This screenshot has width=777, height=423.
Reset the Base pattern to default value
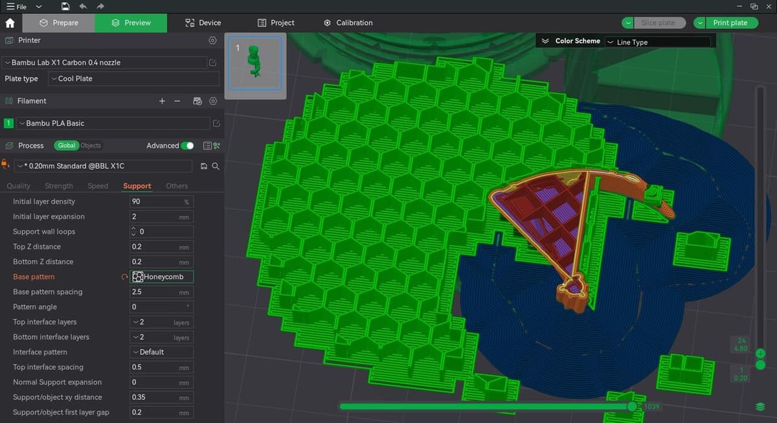[124, 277]
